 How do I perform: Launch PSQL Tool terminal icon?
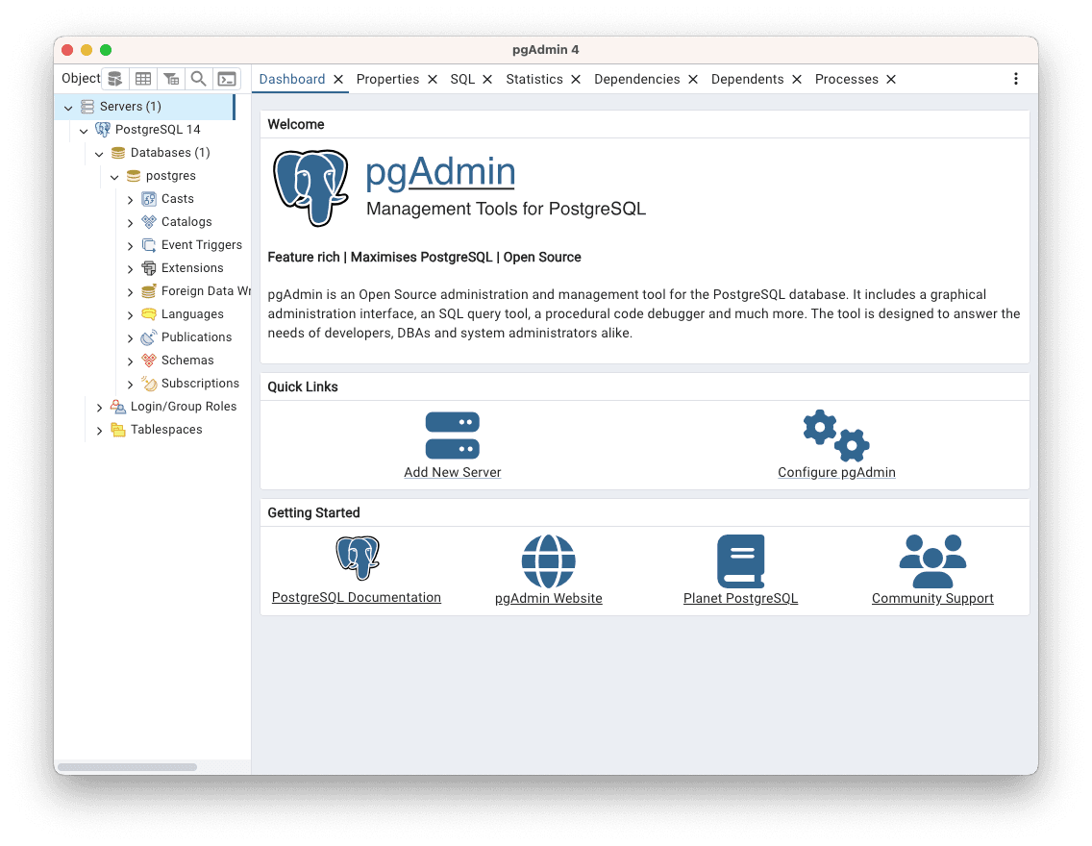coord(226,79)
